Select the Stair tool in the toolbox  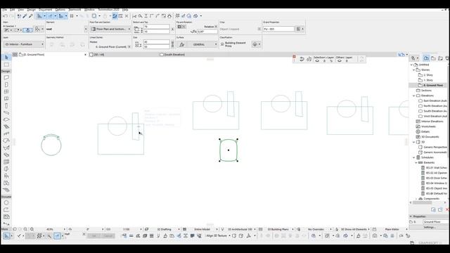point(6,126)
